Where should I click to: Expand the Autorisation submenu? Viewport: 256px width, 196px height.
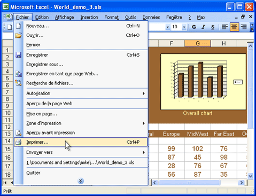pos(144,93)
